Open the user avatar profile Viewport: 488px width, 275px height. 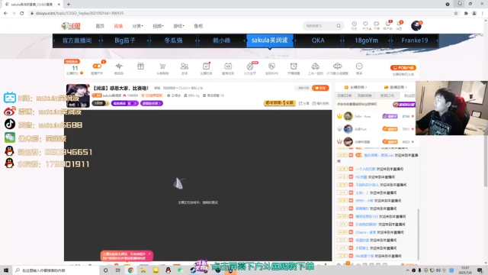[x=416, y=25]
